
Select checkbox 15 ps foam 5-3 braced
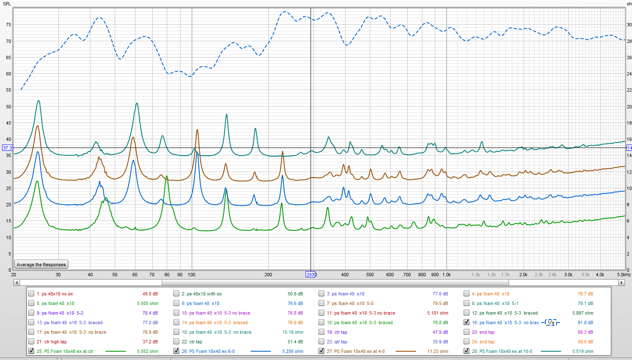321,322
